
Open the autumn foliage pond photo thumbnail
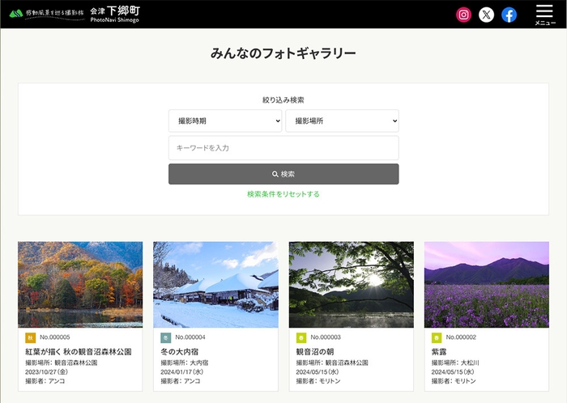pos(80,284)
